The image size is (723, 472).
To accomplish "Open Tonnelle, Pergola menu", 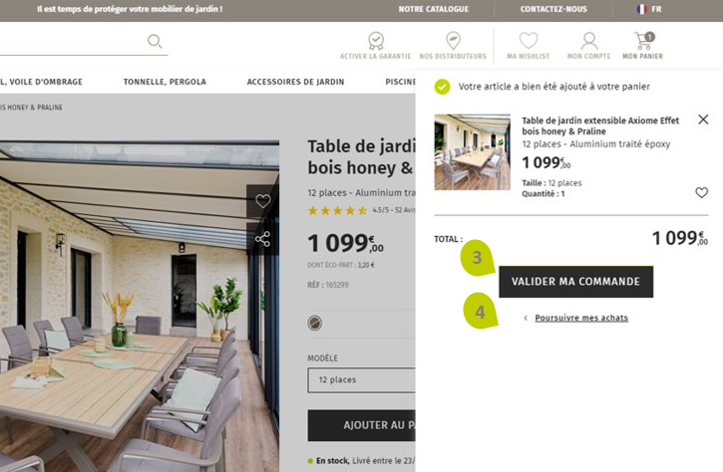I will coord(165,82).
